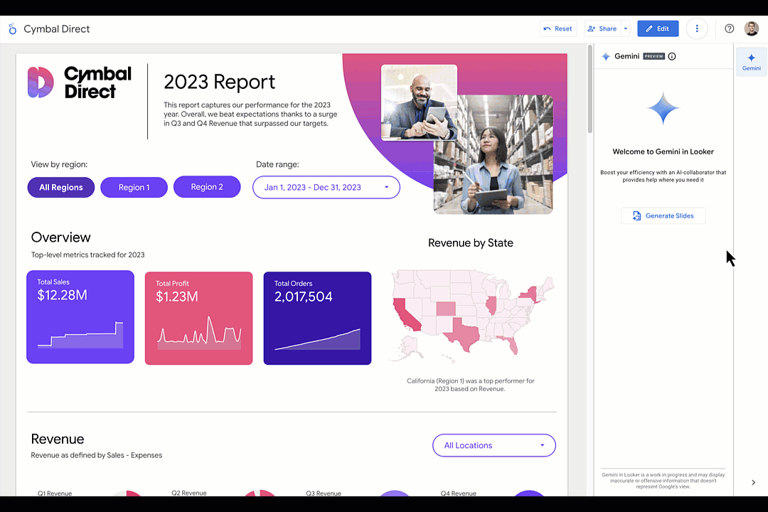Select the Region 1 filter
Viewport: 768px width, 512px height.
coord(134,187)
